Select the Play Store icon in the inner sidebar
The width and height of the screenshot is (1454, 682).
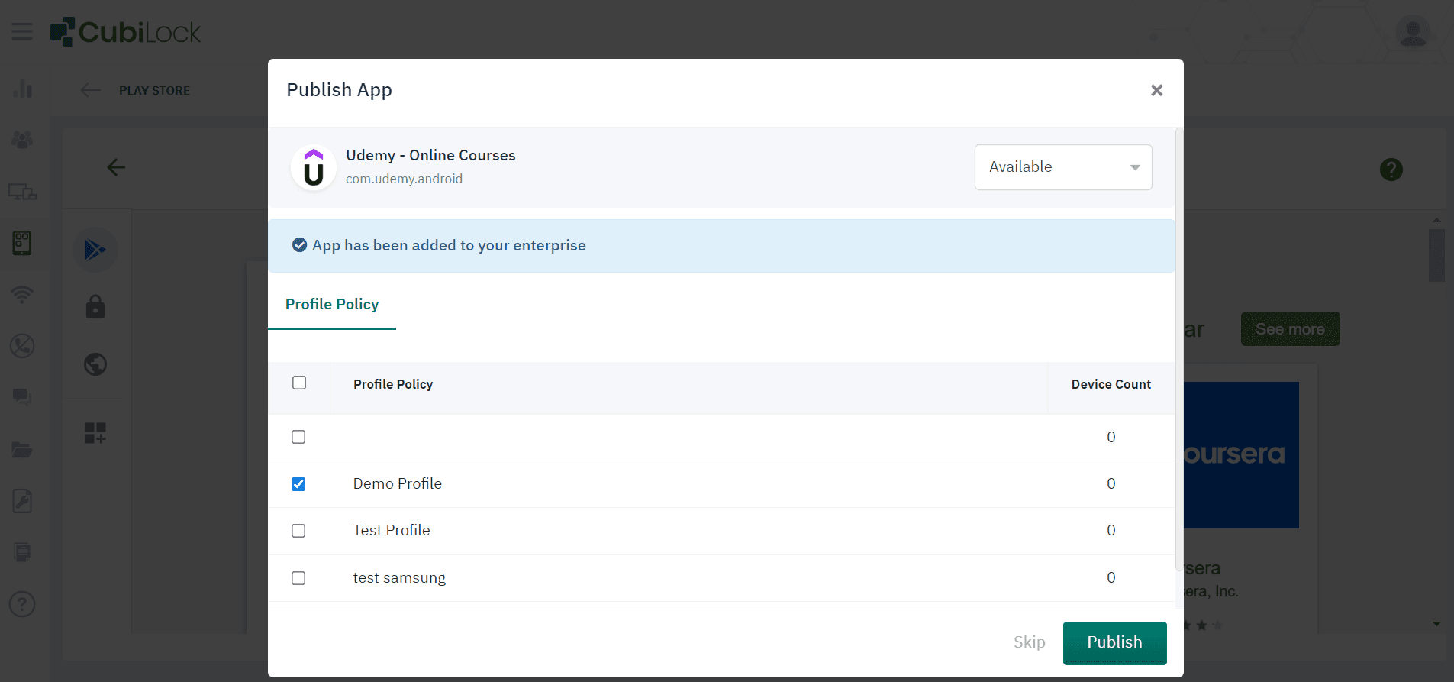pos(95,250)
